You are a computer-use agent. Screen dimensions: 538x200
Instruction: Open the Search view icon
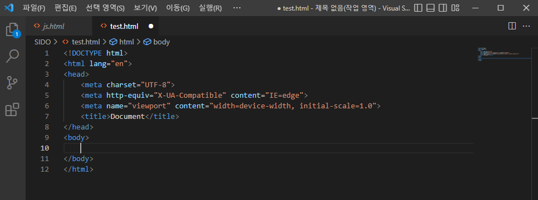(13, 56)
